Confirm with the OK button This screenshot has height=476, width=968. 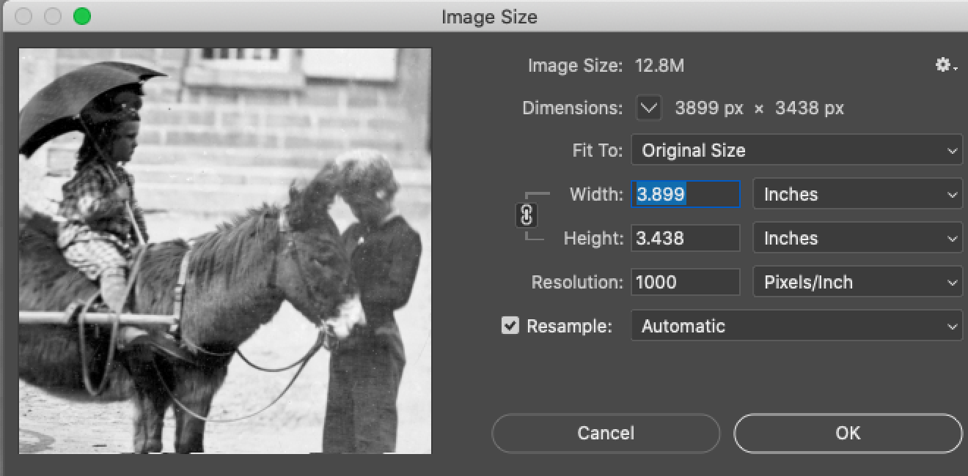coord(848,433)
